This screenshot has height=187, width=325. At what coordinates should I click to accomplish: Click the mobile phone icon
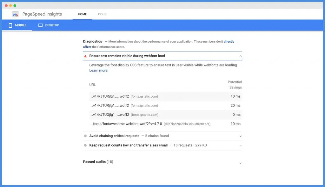10,25
